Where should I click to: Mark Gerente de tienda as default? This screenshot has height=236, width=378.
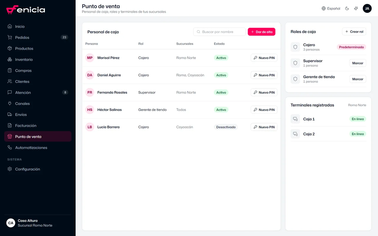pyautogui.click(x=358, y=79)
